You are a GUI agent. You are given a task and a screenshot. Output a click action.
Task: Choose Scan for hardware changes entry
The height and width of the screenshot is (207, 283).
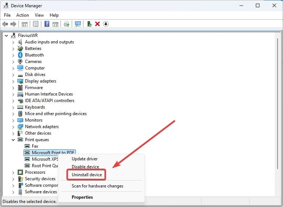coord(97,186)
